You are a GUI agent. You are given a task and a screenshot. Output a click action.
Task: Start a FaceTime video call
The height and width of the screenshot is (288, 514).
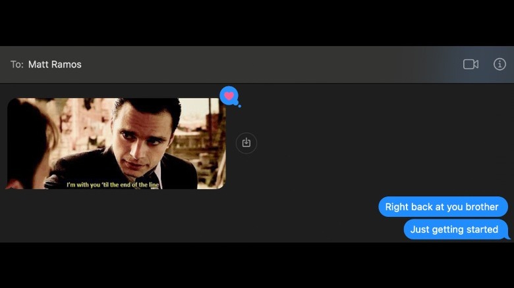(471, 64)
